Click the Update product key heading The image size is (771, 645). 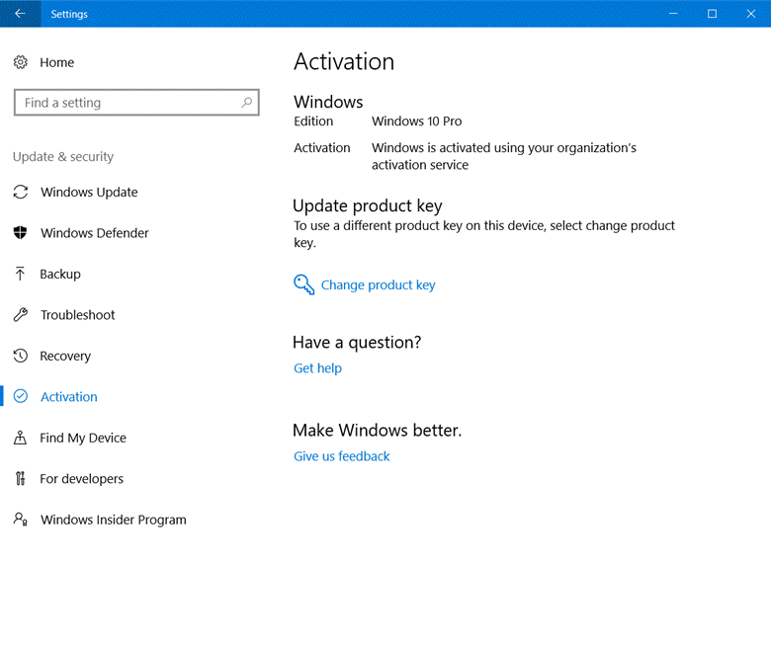368,205
